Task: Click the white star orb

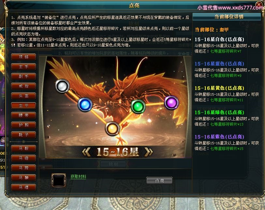Action: [62, 86]
